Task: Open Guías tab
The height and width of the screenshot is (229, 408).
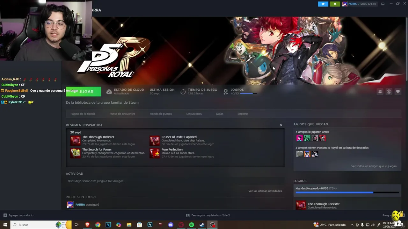Action: pos(220,114)
